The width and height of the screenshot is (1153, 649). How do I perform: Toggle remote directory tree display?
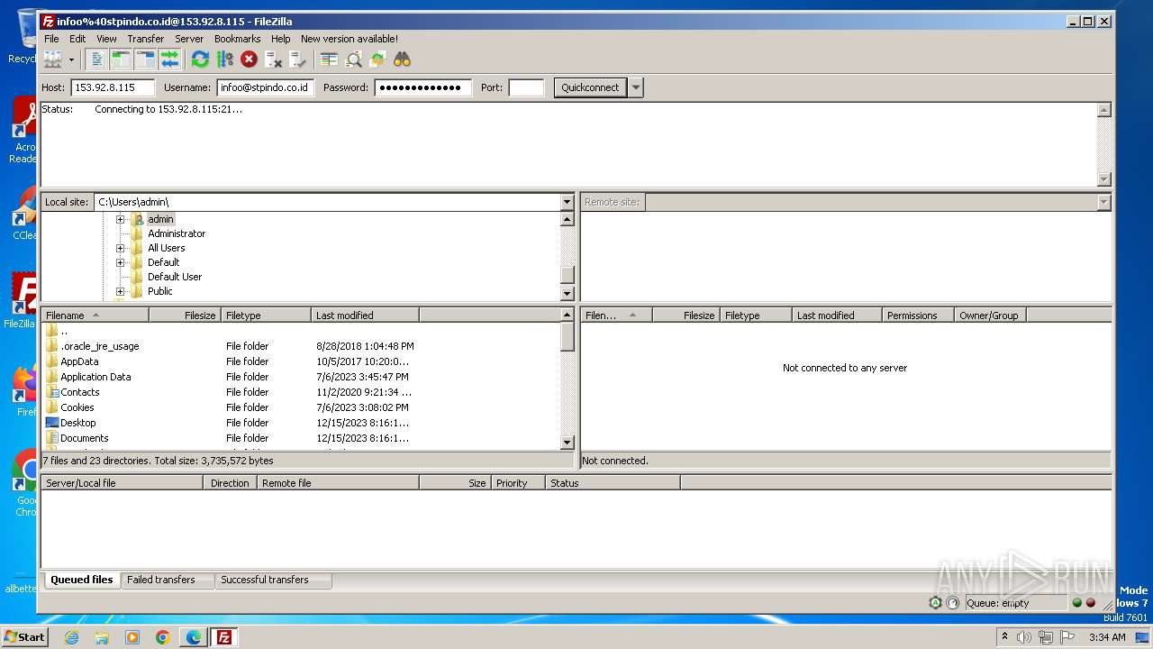click(145, 59)
